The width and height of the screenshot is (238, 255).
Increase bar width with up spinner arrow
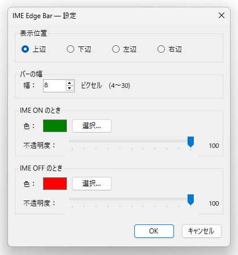(x=70, y=83)
